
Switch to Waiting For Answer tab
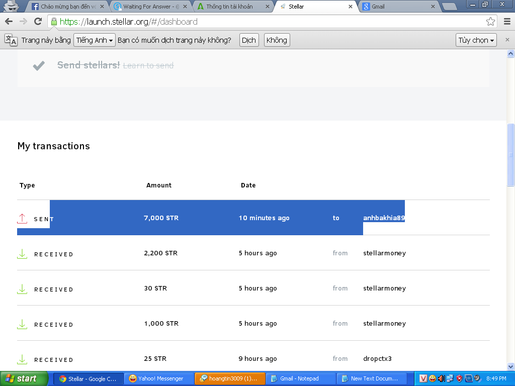tap(151, 7)
